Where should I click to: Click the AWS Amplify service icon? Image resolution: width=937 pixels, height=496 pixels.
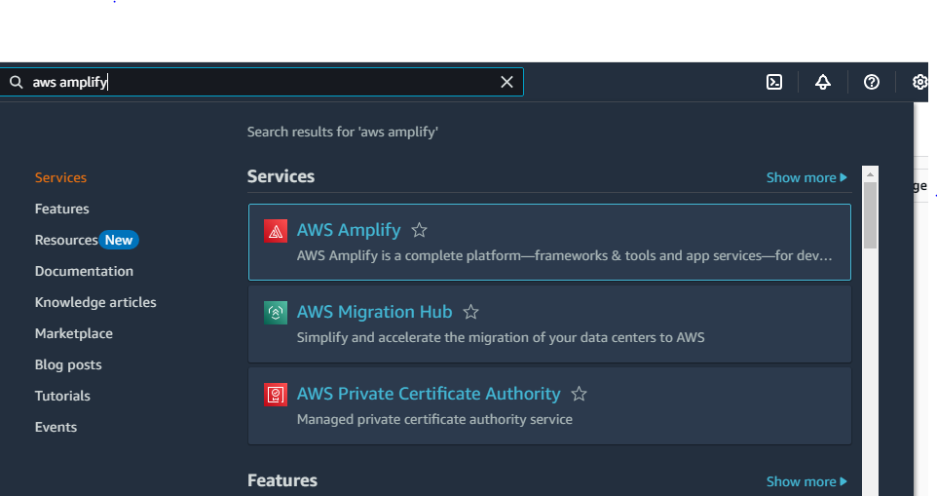click(x=276, y=231)
